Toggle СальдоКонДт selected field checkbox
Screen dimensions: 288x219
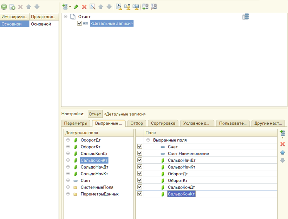coord(139,187)
